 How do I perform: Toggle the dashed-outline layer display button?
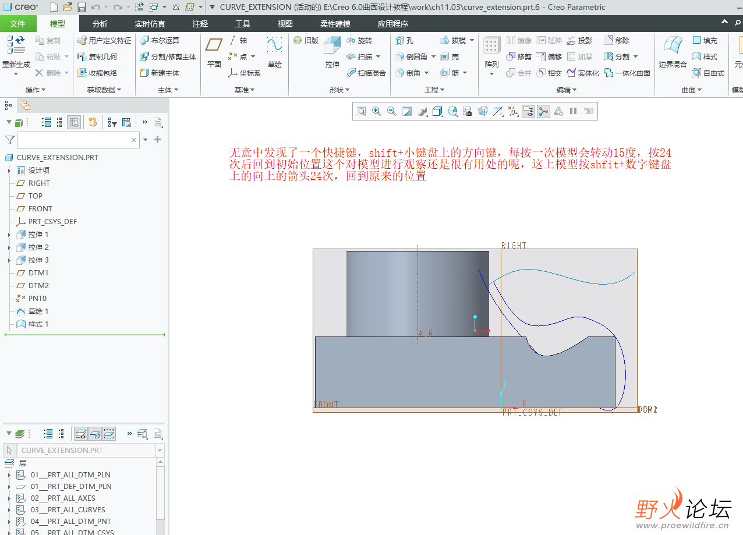109,434
